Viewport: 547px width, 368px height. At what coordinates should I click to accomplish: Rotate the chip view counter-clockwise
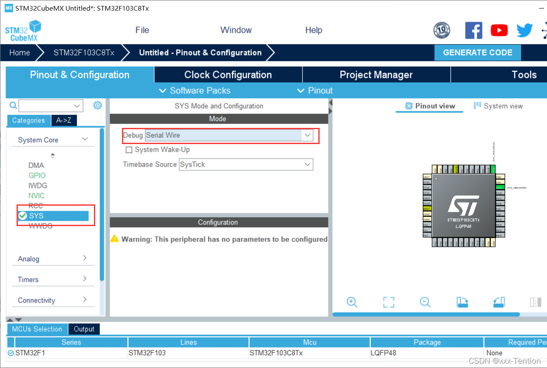tap(499, 302)
